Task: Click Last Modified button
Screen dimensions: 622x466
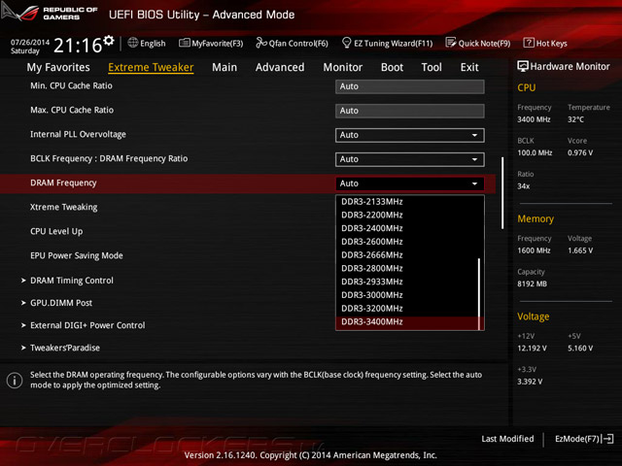Action: 507,439
